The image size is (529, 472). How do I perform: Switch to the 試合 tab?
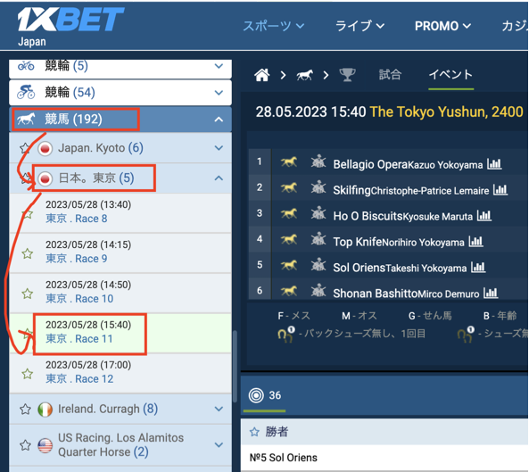(390, 75)
